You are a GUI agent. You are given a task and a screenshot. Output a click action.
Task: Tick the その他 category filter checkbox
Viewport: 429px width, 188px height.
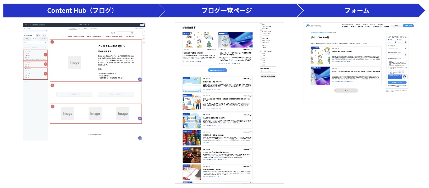click(x=261, y=48)
